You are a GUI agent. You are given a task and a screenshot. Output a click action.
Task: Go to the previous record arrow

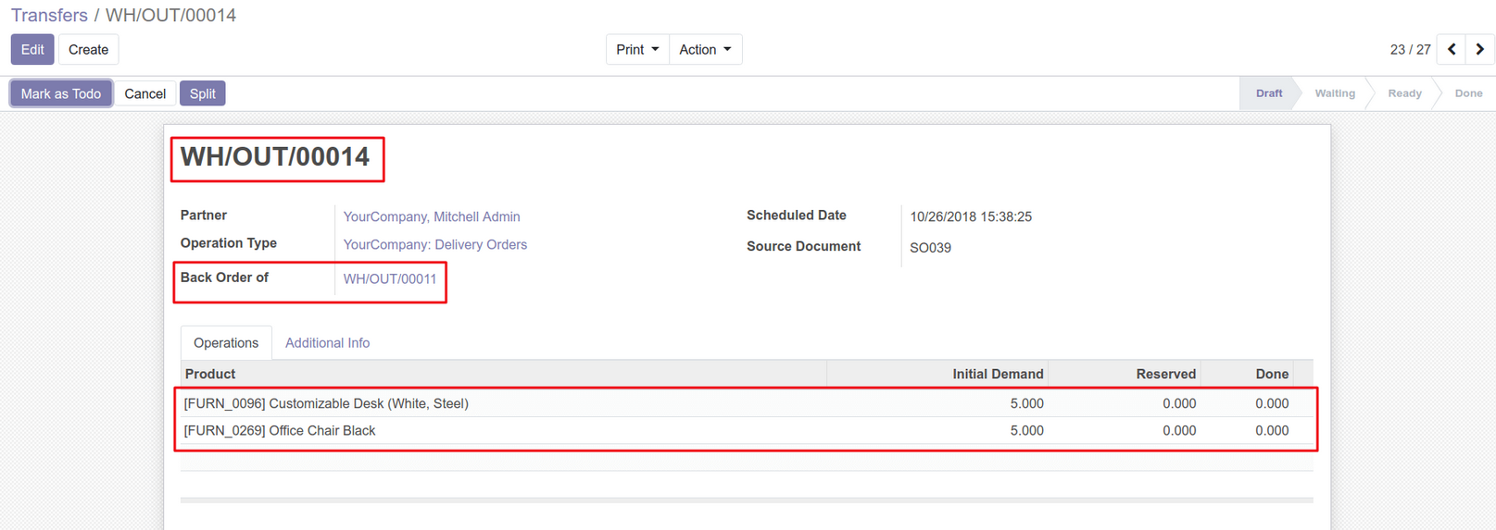[x=1452, y=50]
